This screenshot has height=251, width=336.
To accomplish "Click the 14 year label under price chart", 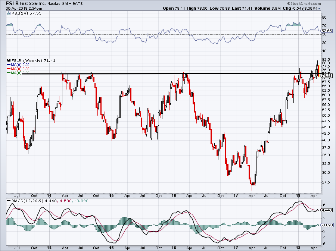I will [49, 195].
